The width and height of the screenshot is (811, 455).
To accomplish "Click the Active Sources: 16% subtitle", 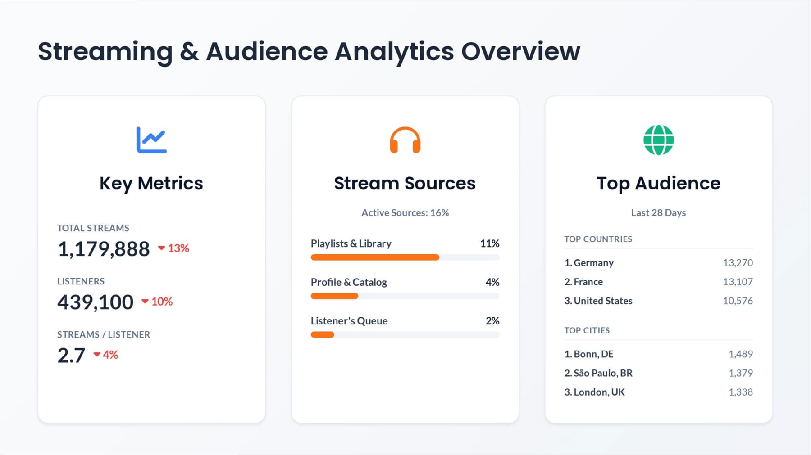I will (405, 213).
